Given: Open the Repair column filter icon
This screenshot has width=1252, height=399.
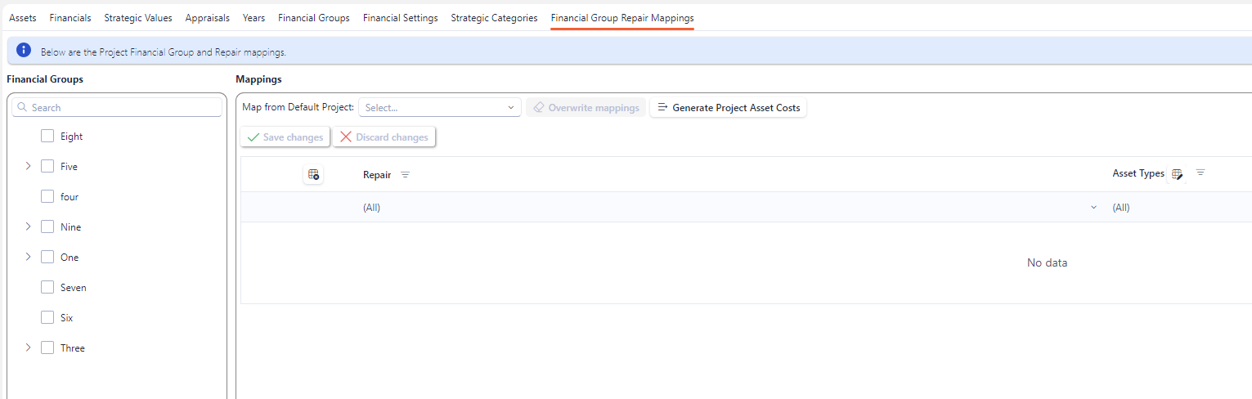Looking at the screenshot, I should (405, 175).
